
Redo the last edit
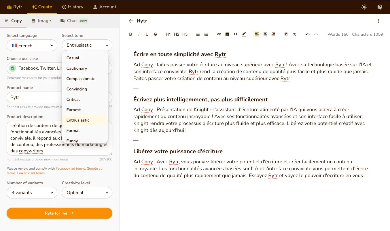coord(316,34)
